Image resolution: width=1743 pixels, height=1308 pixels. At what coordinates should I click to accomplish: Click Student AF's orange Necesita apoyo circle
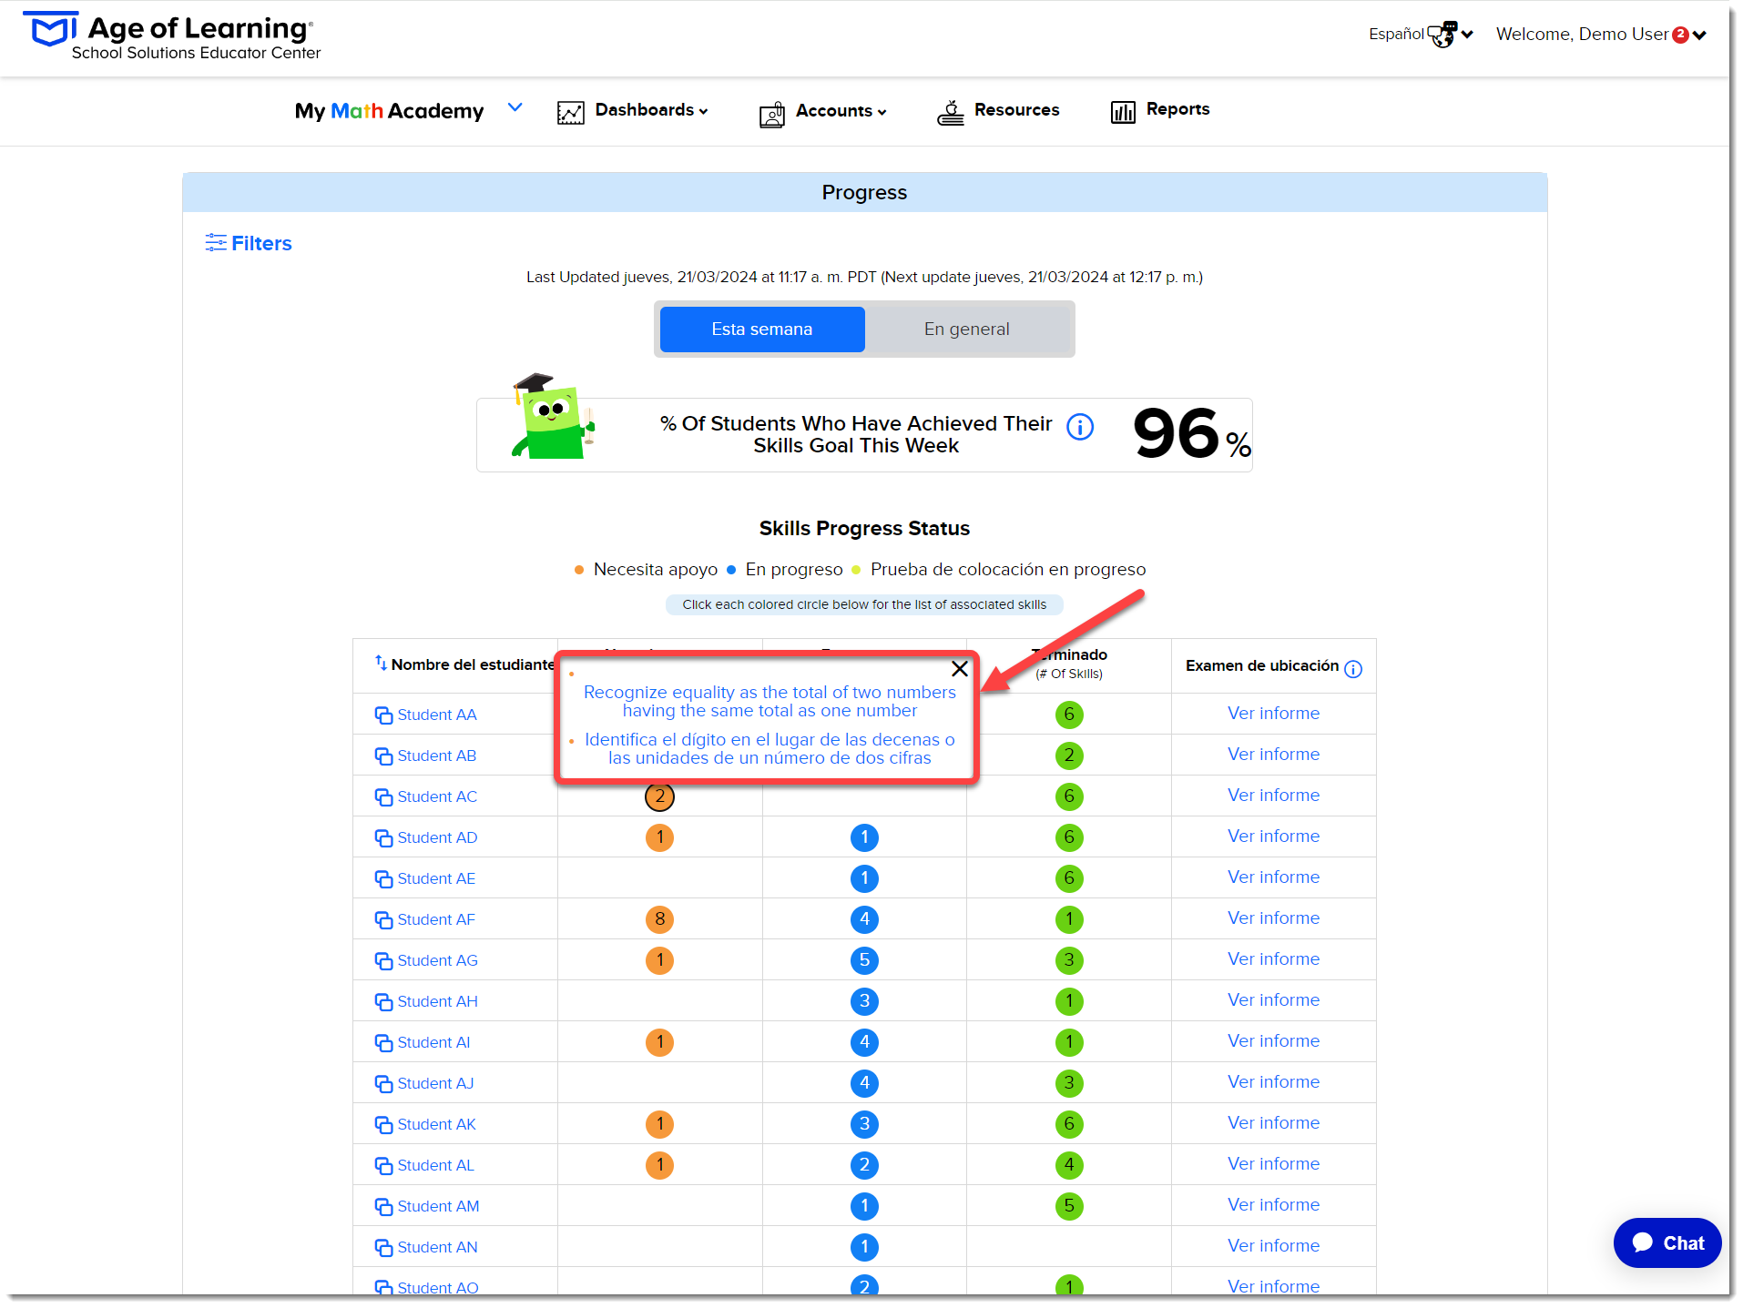pyautogui.click(x=659, y=919)
